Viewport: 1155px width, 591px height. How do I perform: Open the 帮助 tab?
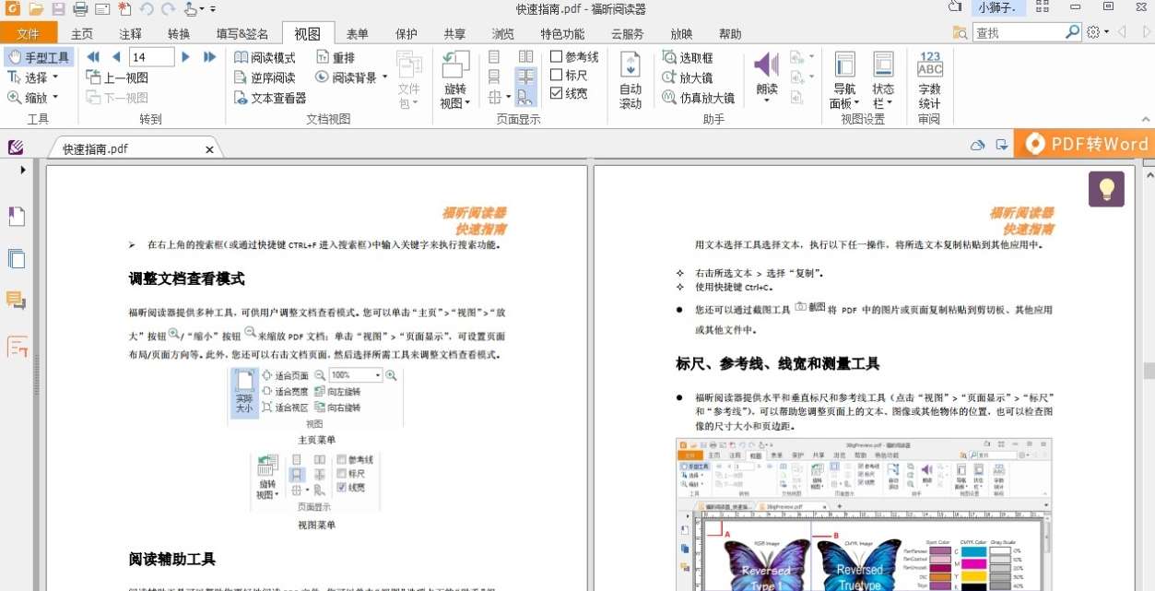[x=730, y=34]
